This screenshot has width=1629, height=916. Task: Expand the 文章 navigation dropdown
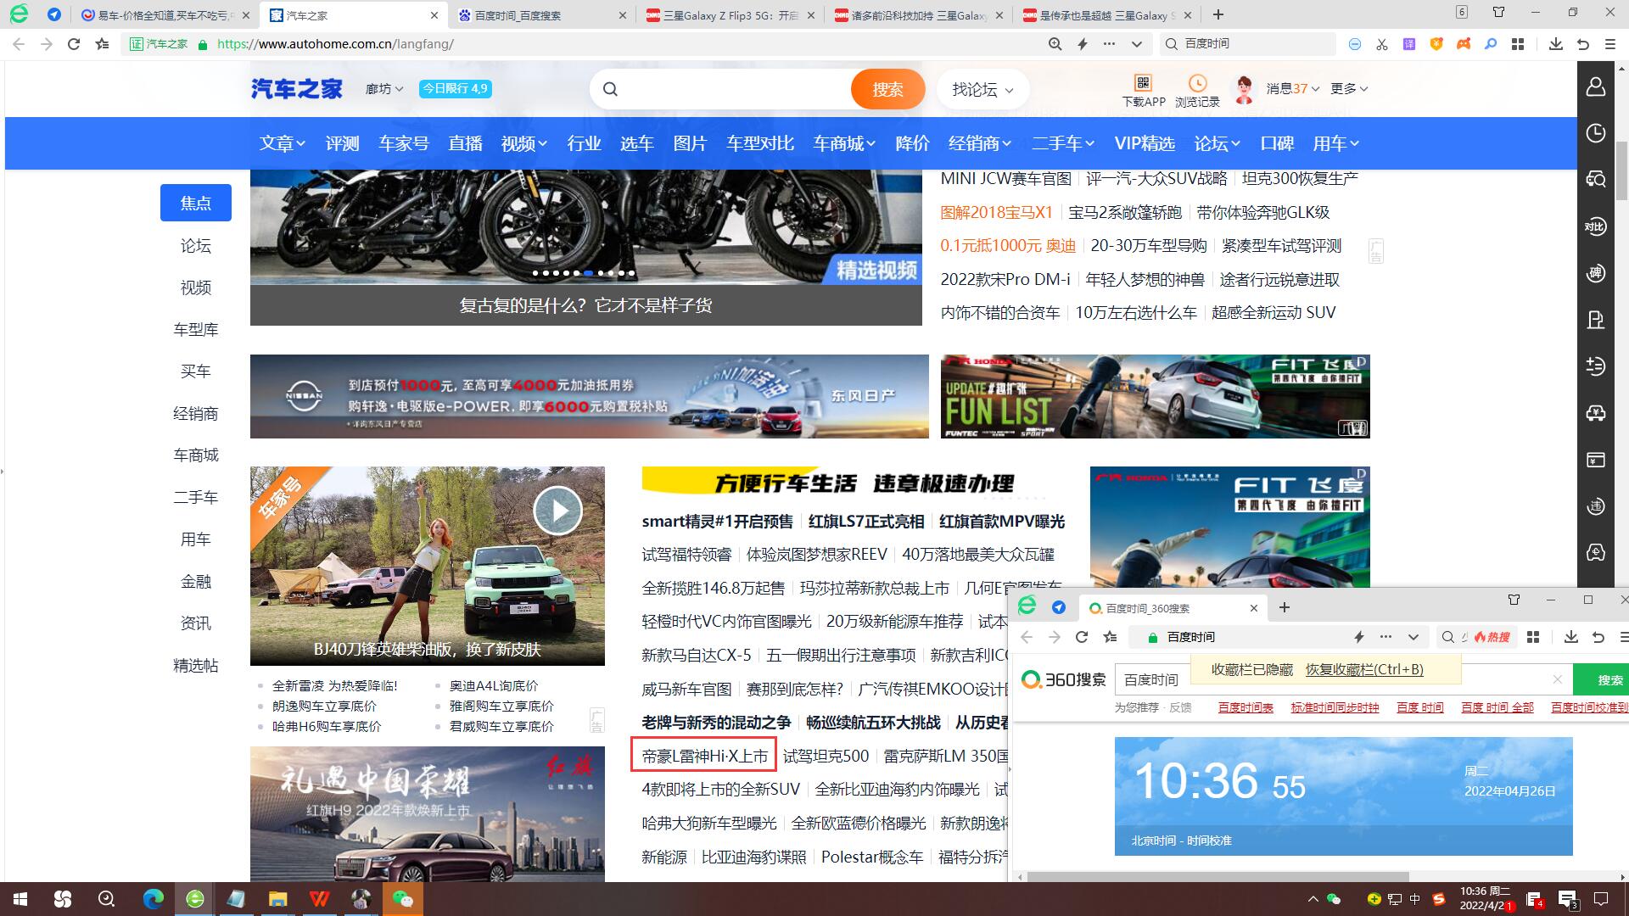click(x=283, y=143)
